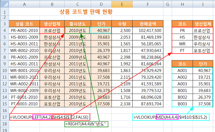215x132 pixels.
Task: Select cell PT-B003-2010
Action: point(24,104)
